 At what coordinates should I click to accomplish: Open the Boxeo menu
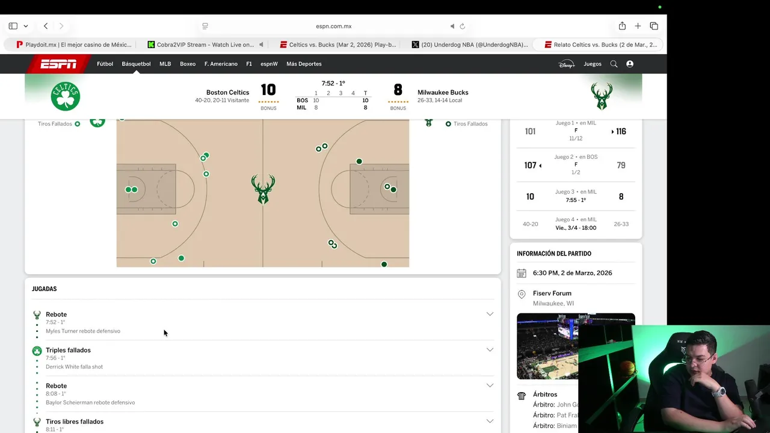188,64
